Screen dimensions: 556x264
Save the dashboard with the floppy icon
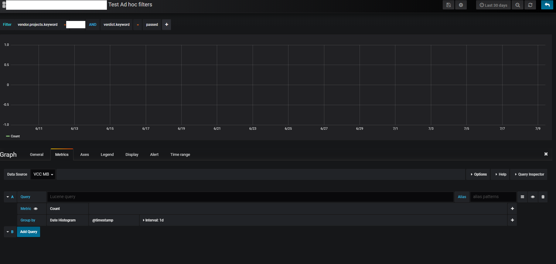449,5
